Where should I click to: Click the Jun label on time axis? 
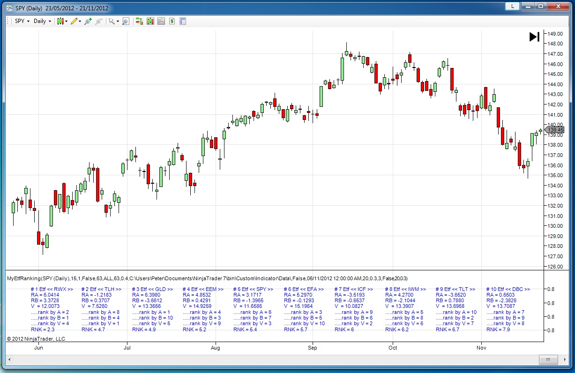click(x=38, y=348)
